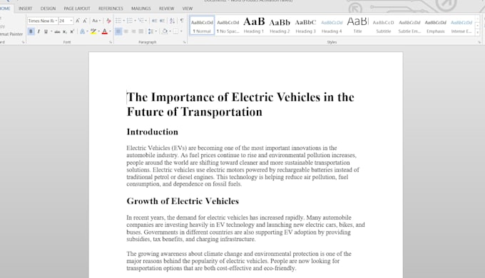485x278 pixels.
Task: Apply the yellow text highlight color
Action: tap(93, 31)
